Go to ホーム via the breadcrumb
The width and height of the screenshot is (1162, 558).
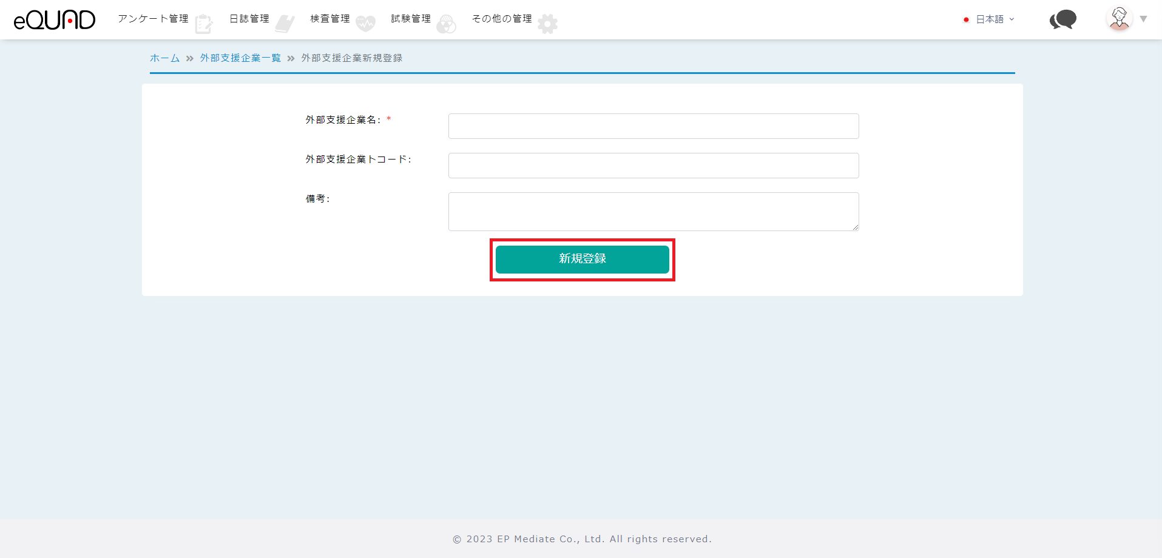164,58
